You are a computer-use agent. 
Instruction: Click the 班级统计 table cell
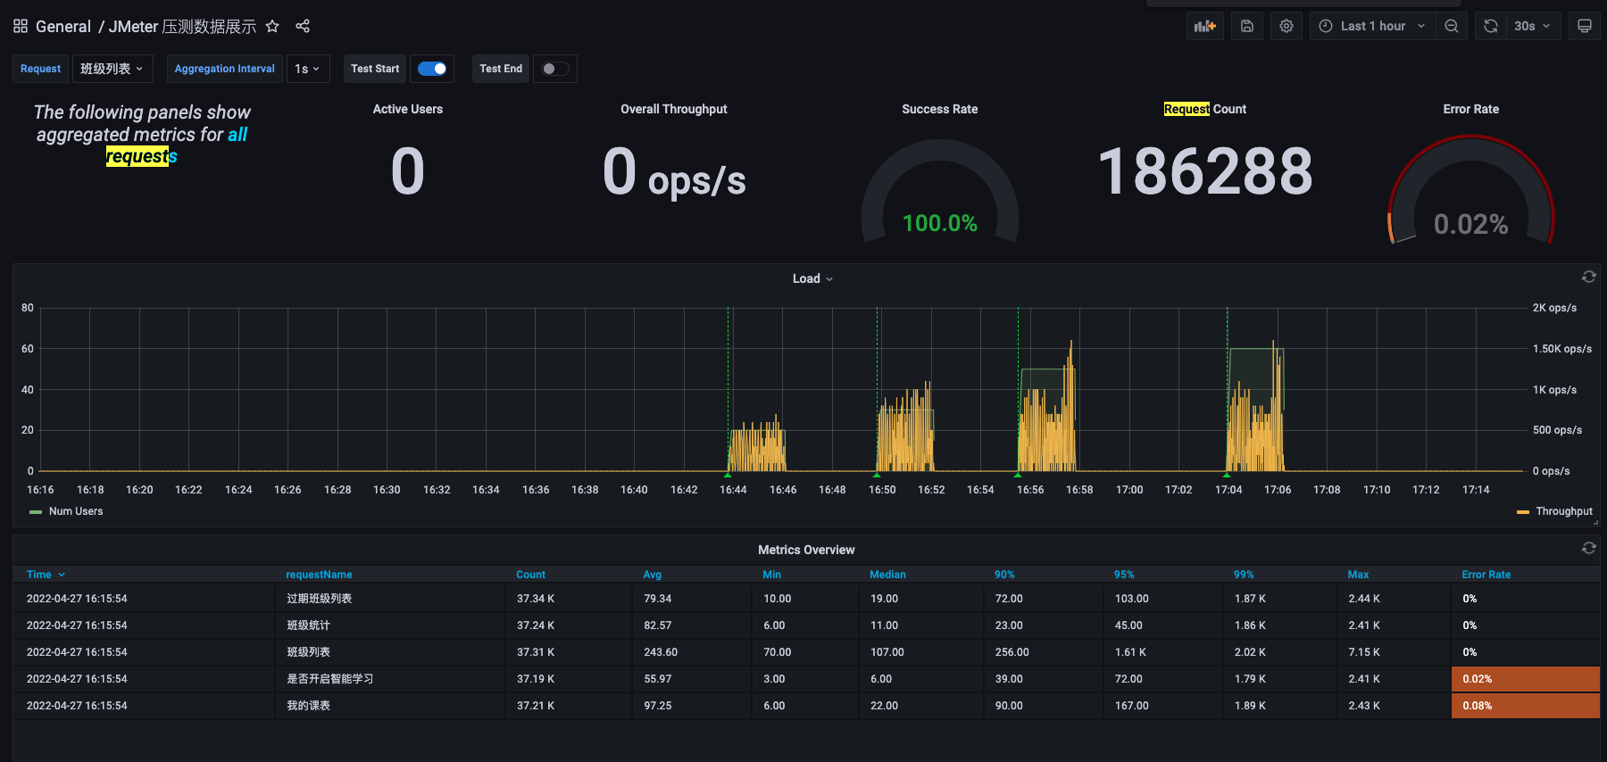390,625
